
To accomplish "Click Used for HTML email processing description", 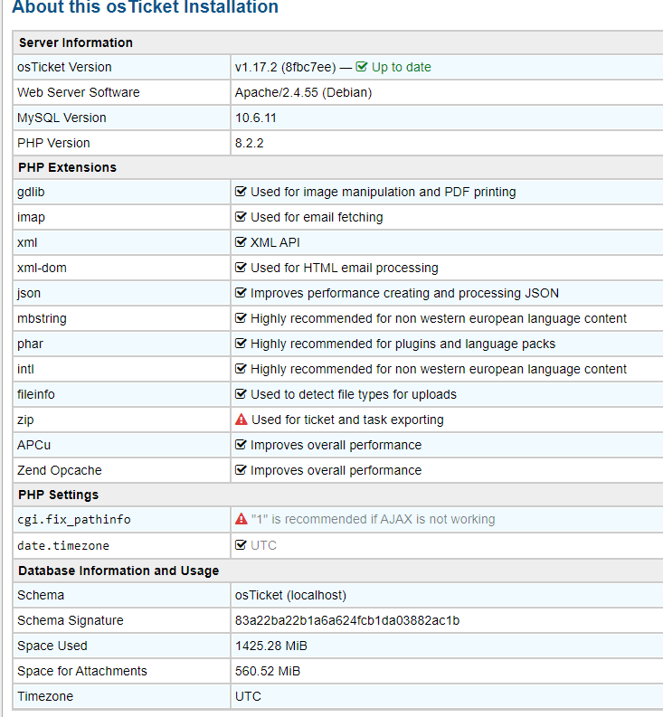I will click(x=345, y=268).
